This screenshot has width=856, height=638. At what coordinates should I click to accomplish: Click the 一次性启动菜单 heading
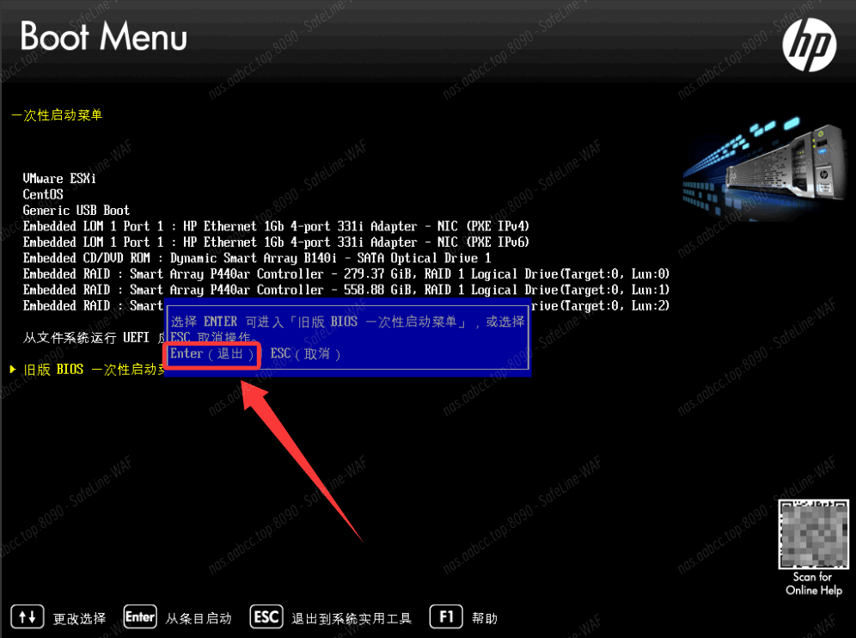coord(57,115)
